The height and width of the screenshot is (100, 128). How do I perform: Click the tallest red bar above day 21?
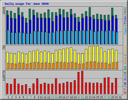(82, 82)
